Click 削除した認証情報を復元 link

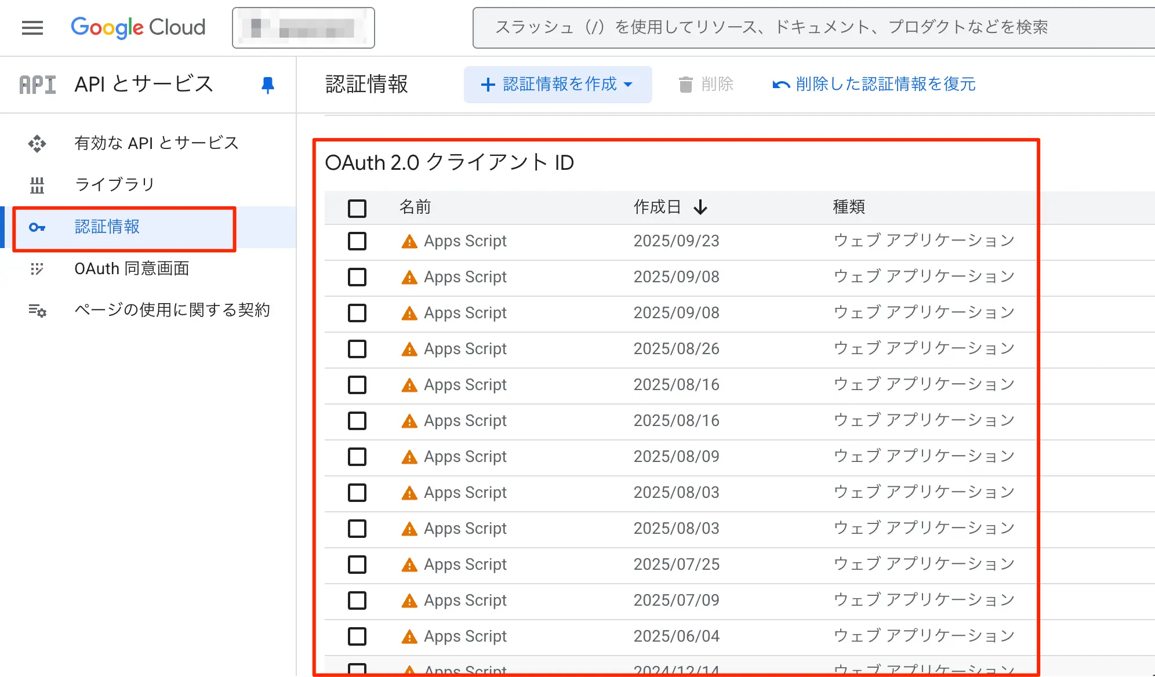tap(874, 85)
